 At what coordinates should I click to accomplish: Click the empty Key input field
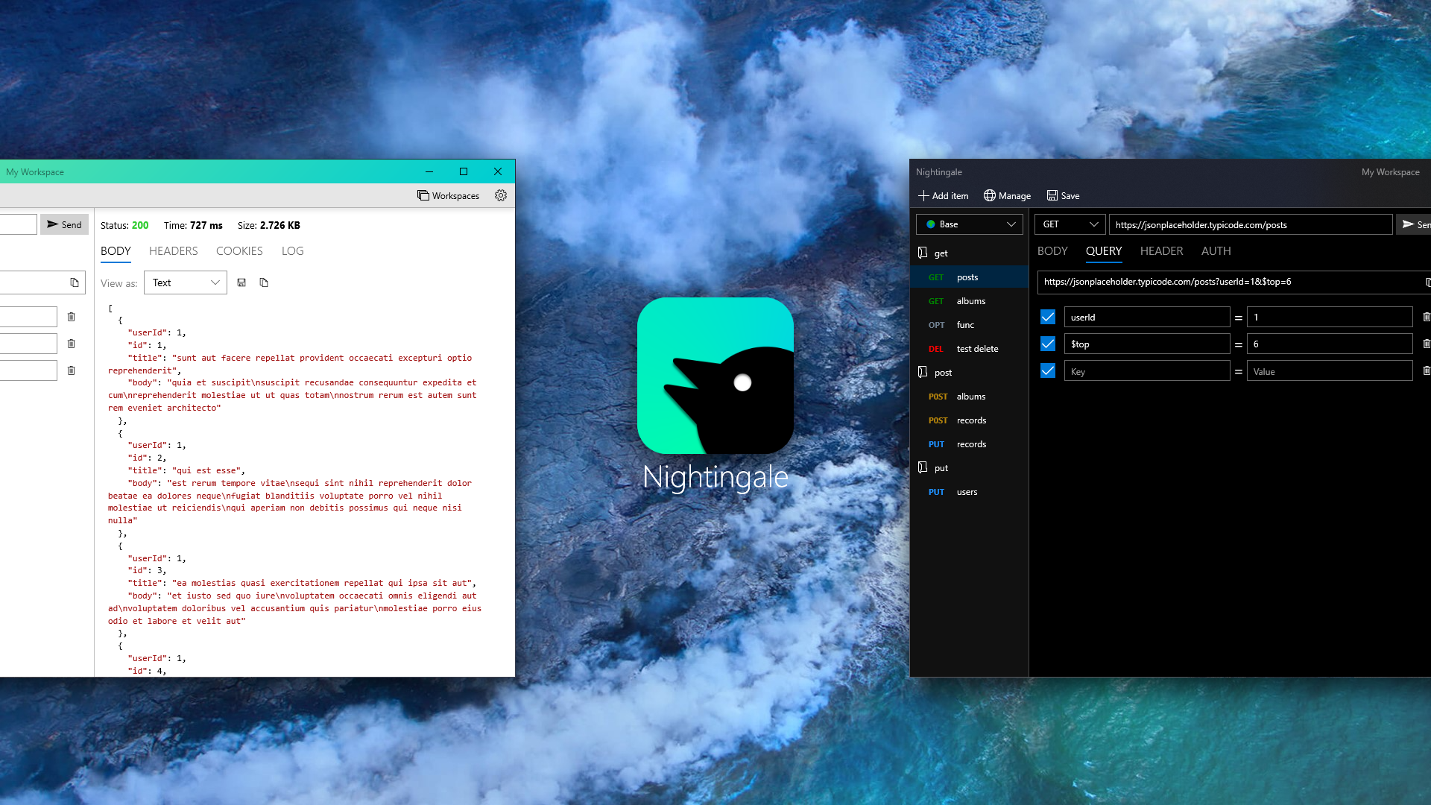pos(1146,371)
